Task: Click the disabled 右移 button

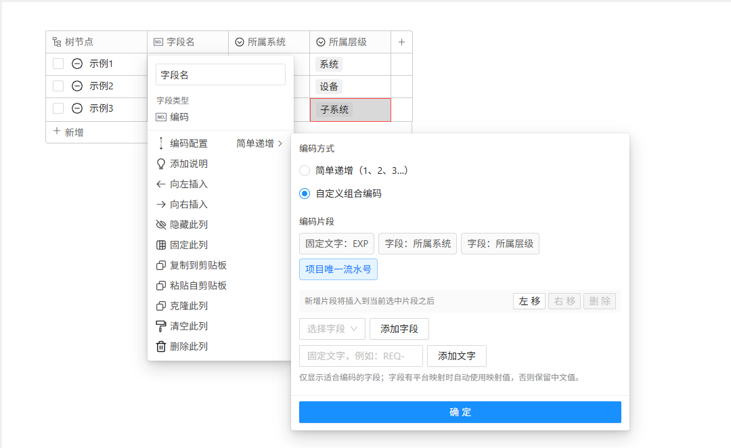Action: [x=564, y=301]
